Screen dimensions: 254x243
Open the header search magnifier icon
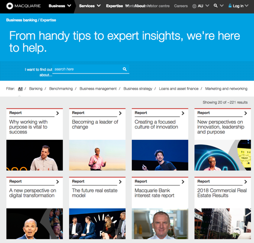(x=215, y=6)
